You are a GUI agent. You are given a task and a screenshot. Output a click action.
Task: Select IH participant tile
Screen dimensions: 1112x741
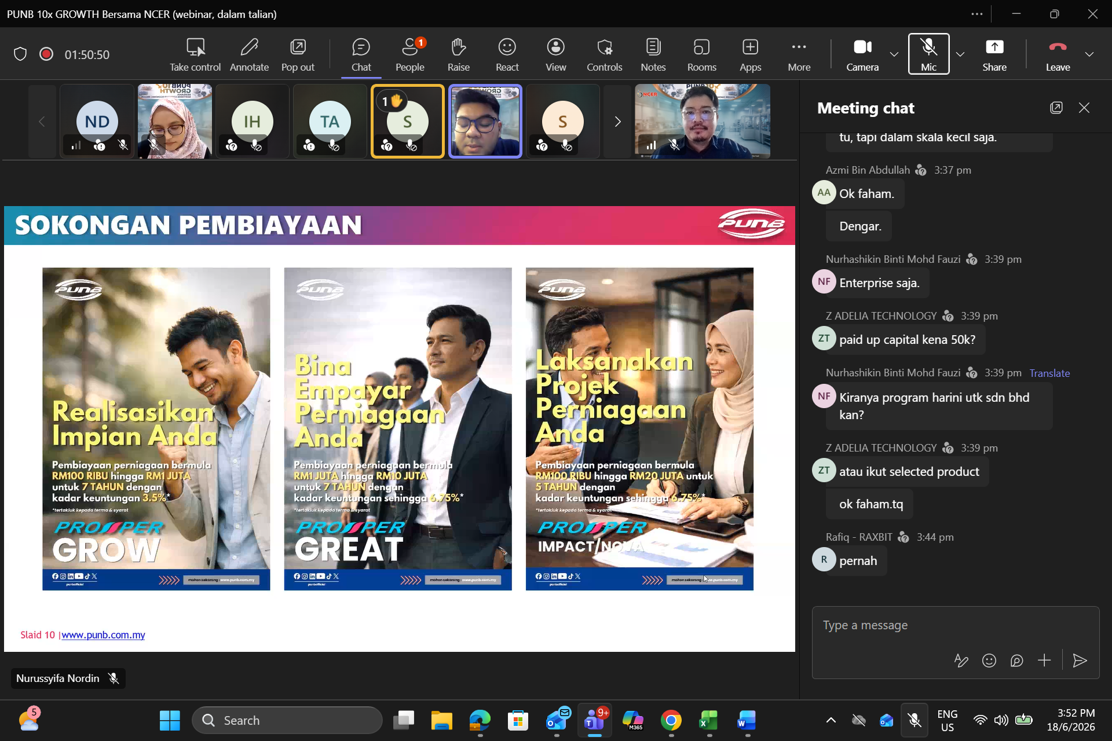click(x=252, y=122)
